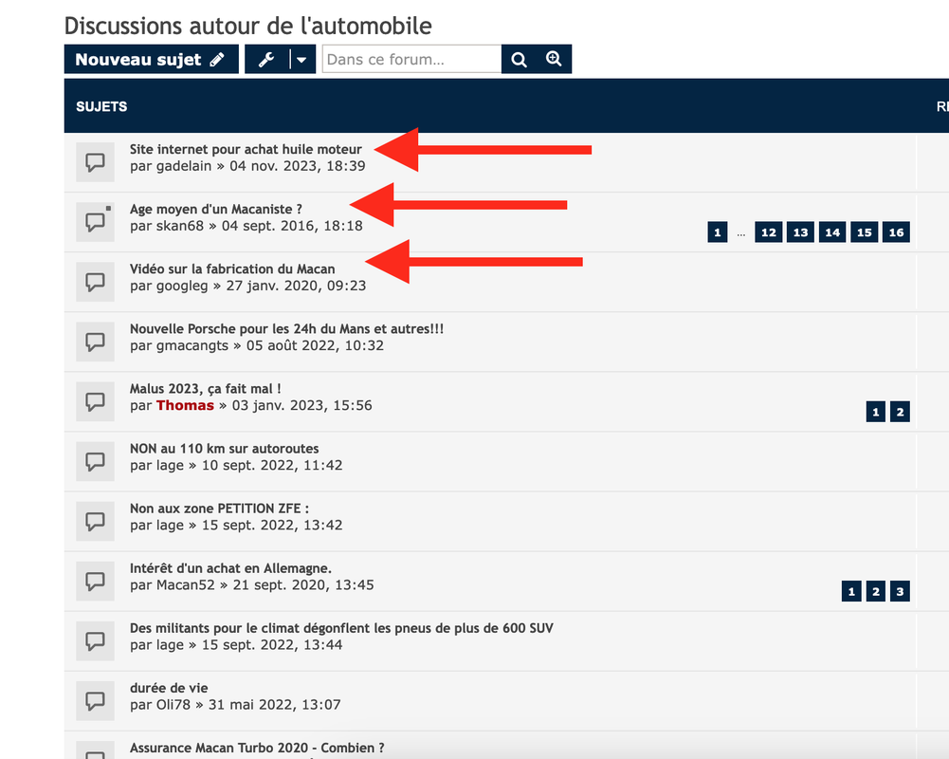Screen dimensions: 949x759
Task: Click the SUJETS column header
Action: coord(101,106)
